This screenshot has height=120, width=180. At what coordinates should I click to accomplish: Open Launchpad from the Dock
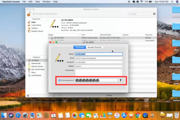click(x=25, y=115)
